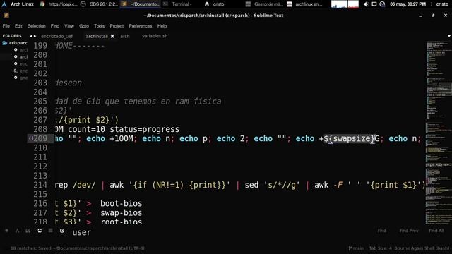Open the Project menu

pos(117,26)
